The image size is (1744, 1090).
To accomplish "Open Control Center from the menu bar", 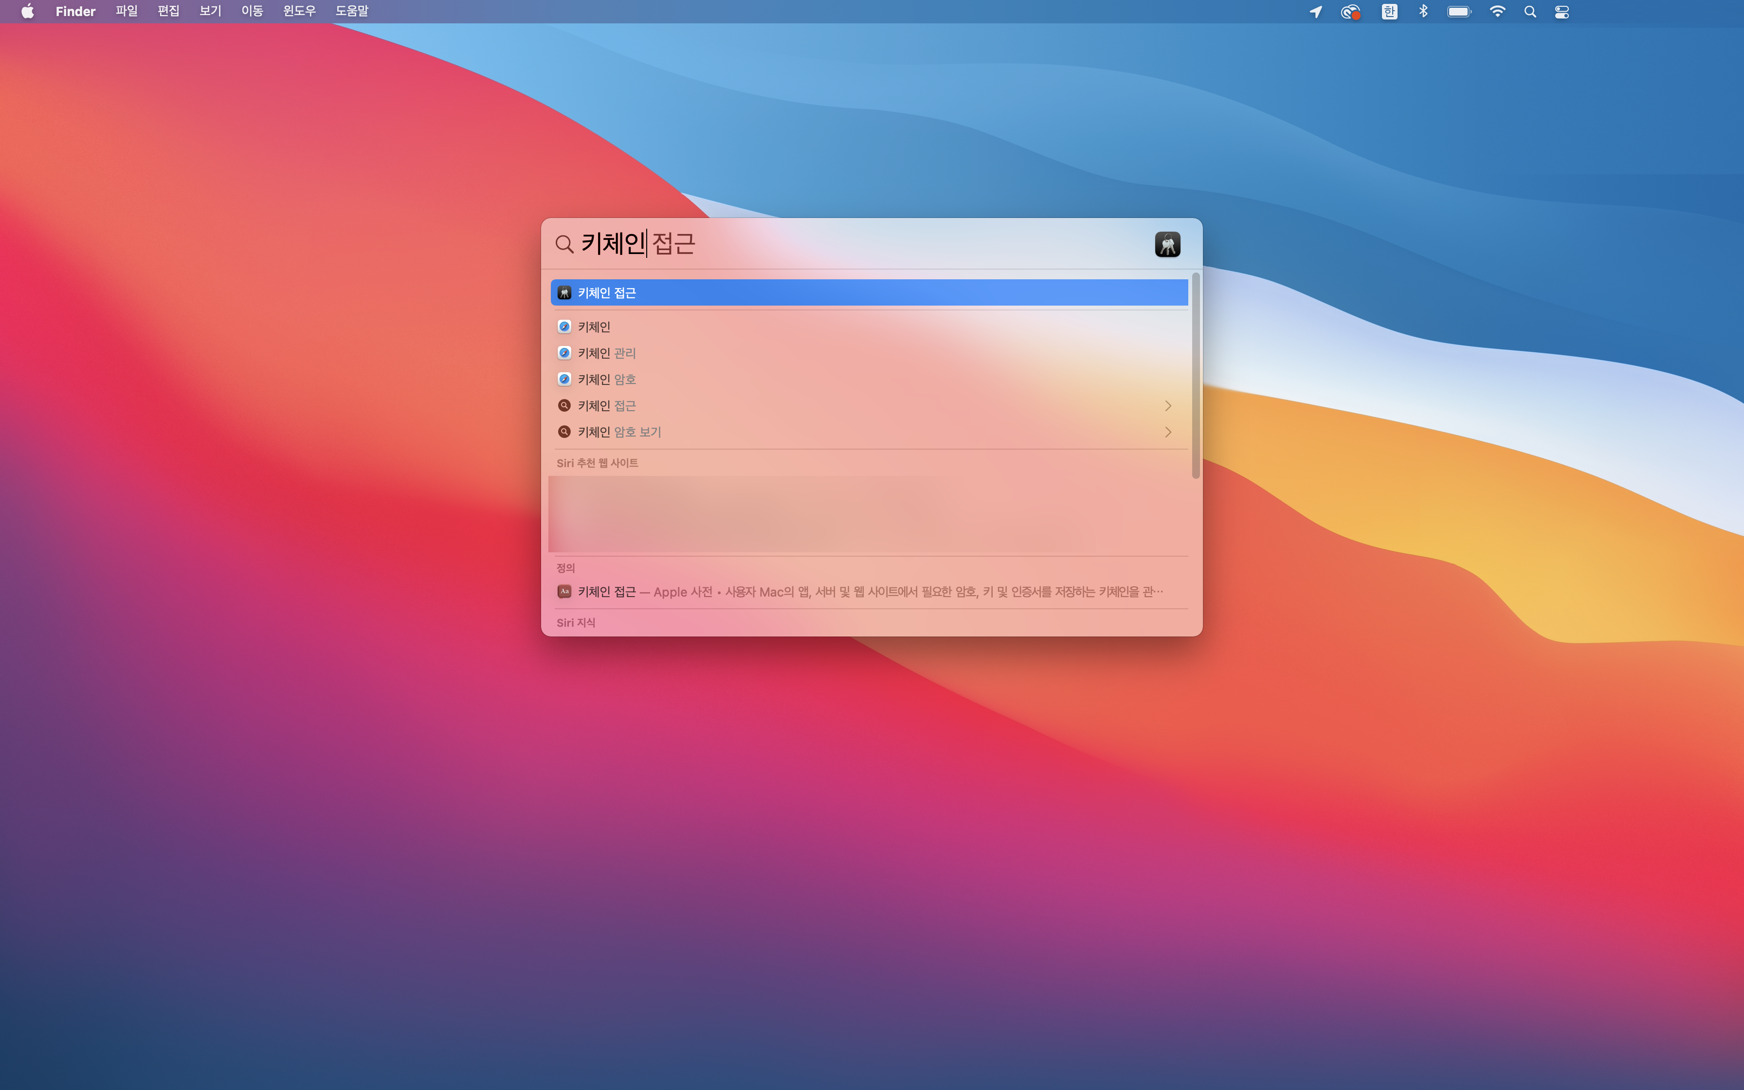I will click(1562, 12).
